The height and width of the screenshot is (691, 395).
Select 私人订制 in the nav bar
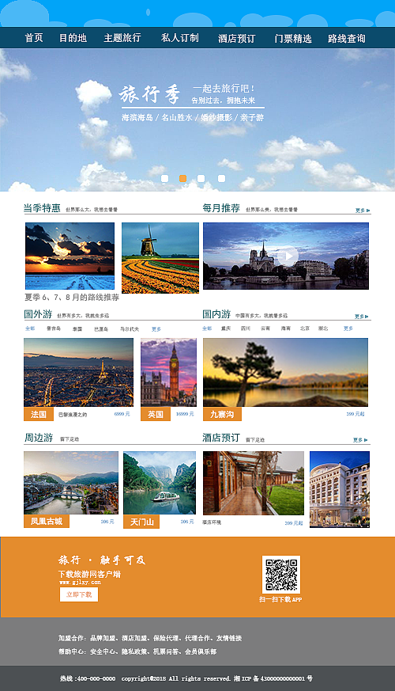[x=180, y=38]
